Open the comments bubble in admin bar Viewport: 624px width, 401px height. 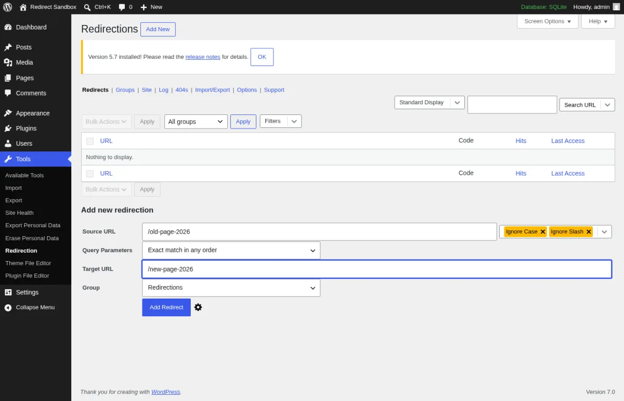[122, 7]
